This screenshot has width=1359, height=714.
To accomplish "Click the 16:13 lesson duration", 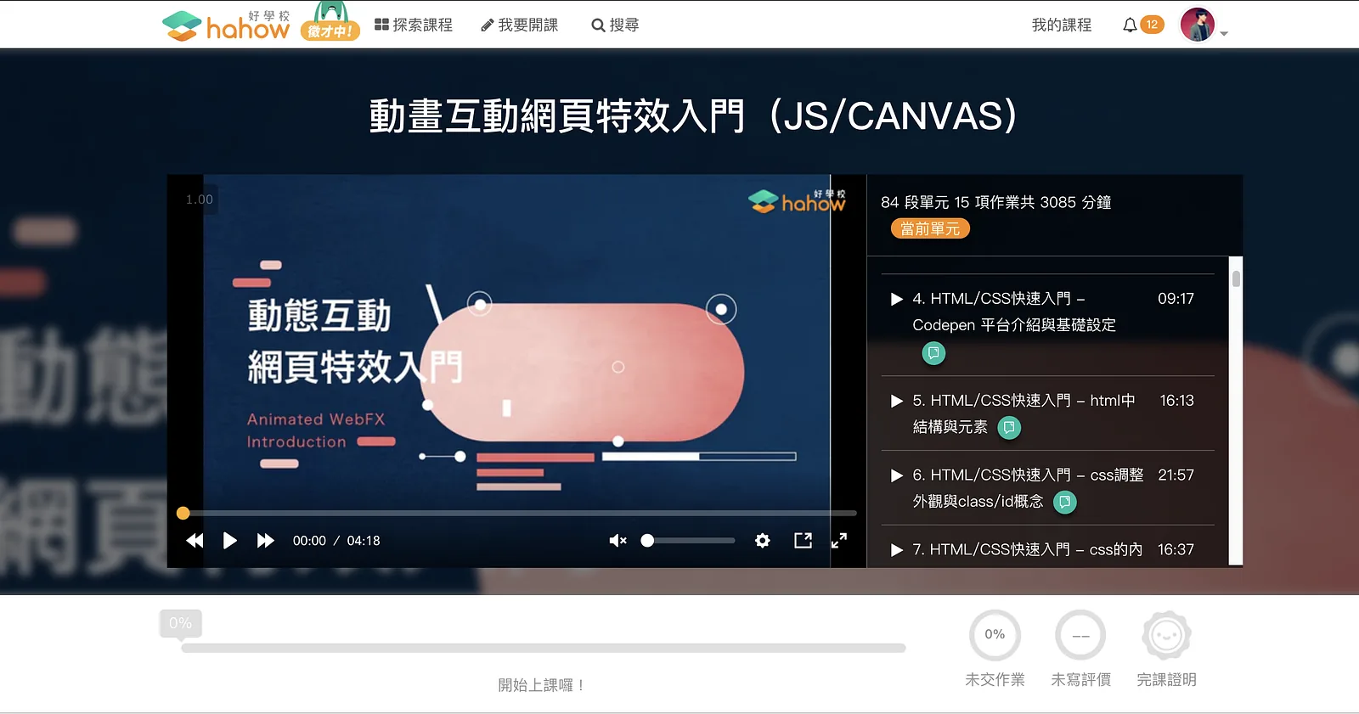I will click(1176, 401).
